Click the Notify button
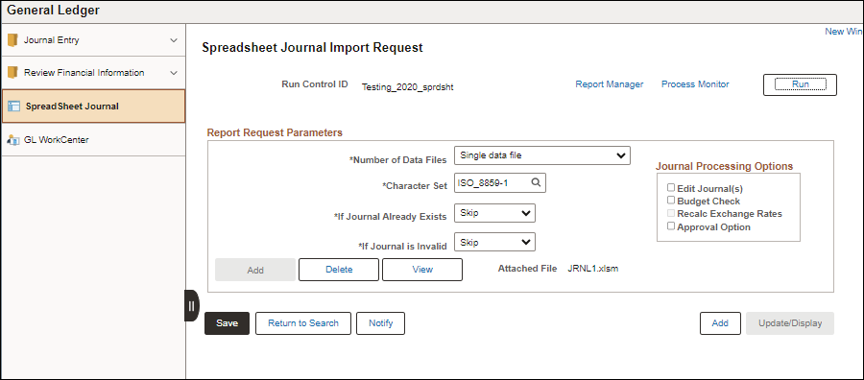This screenshot has width=864, height=380. pyautogui.click(x=381, y=323)
